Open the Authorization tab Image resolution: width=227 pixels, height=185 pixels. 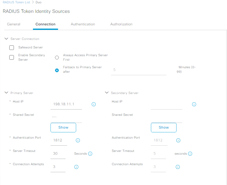click(121, 24)
